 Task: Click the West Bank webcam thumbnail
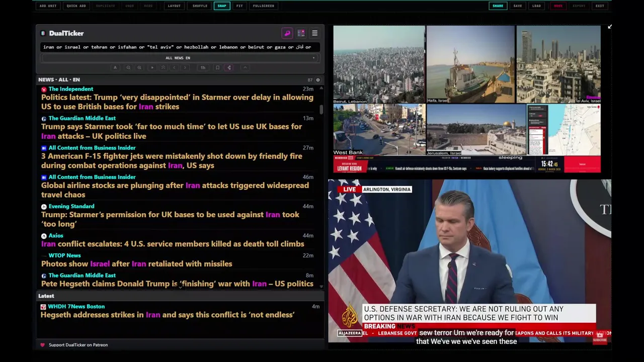pos(379,130)
